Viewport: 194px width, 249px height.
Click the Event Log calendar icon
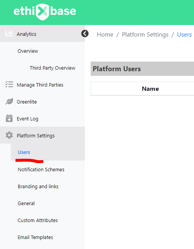pyautogui.click(x=9, y=118)
